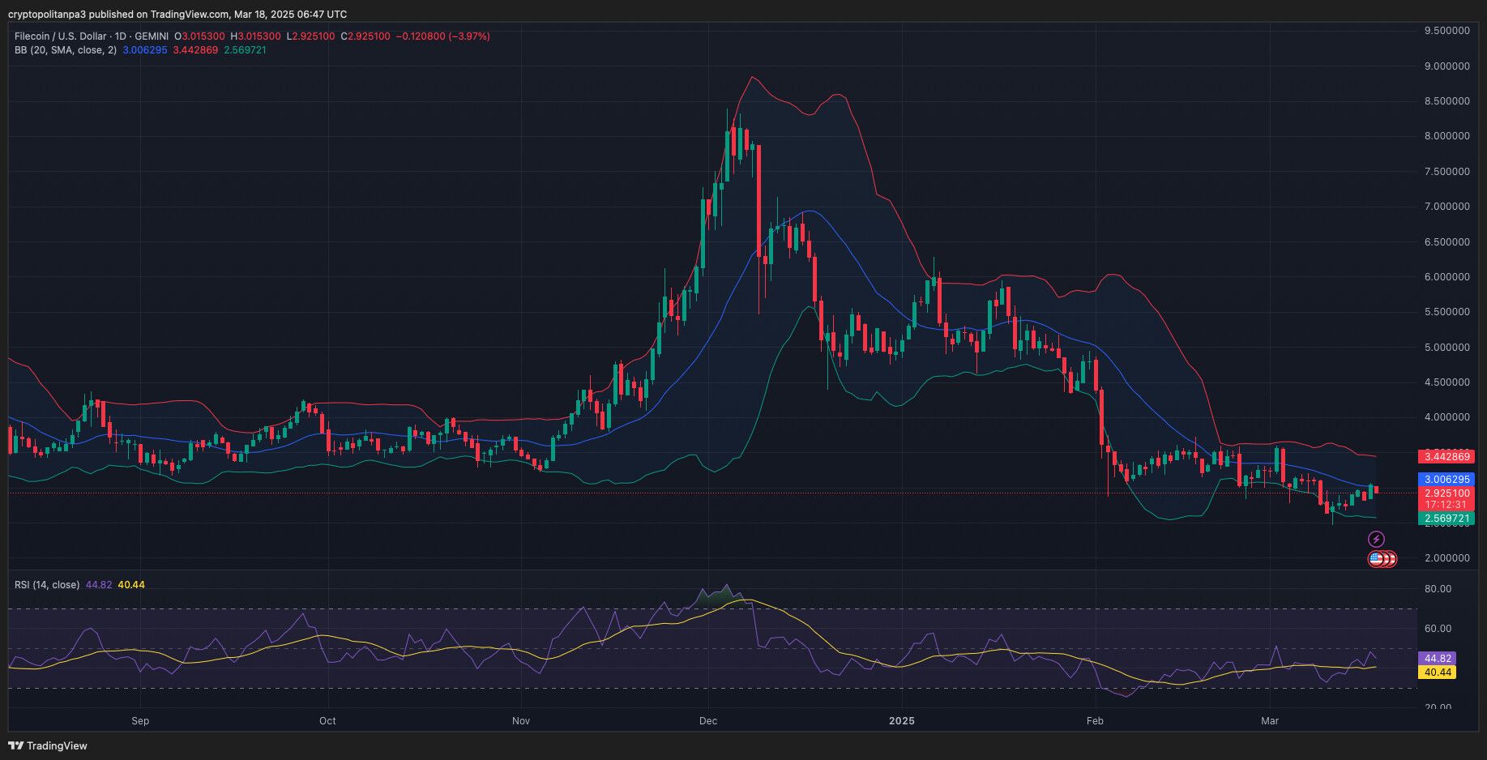This screenshot has width=1487, height=760.
Task: Click the green 2.569721 lower band price tag
Action: (1446, 519)
